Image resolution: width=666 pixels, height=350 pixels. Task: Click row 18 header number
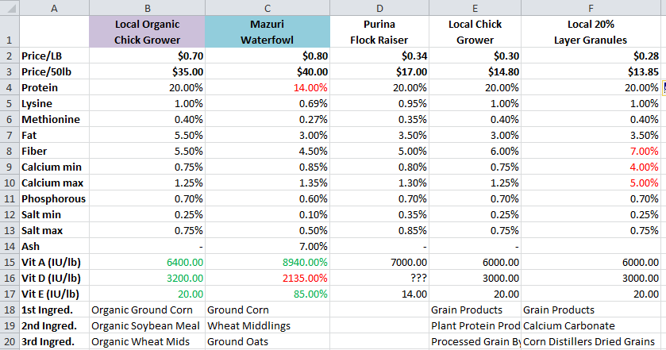pos(9,310)
